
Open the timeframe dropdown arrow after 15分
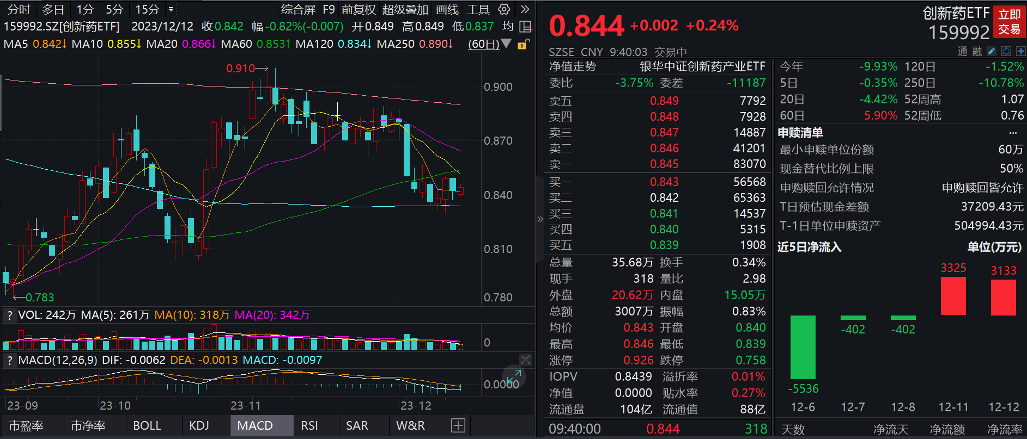(x=172, y=9)
